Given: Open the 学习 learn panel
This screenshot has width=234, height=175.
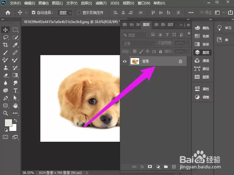Looking at the screenshot, I should 224,28.
